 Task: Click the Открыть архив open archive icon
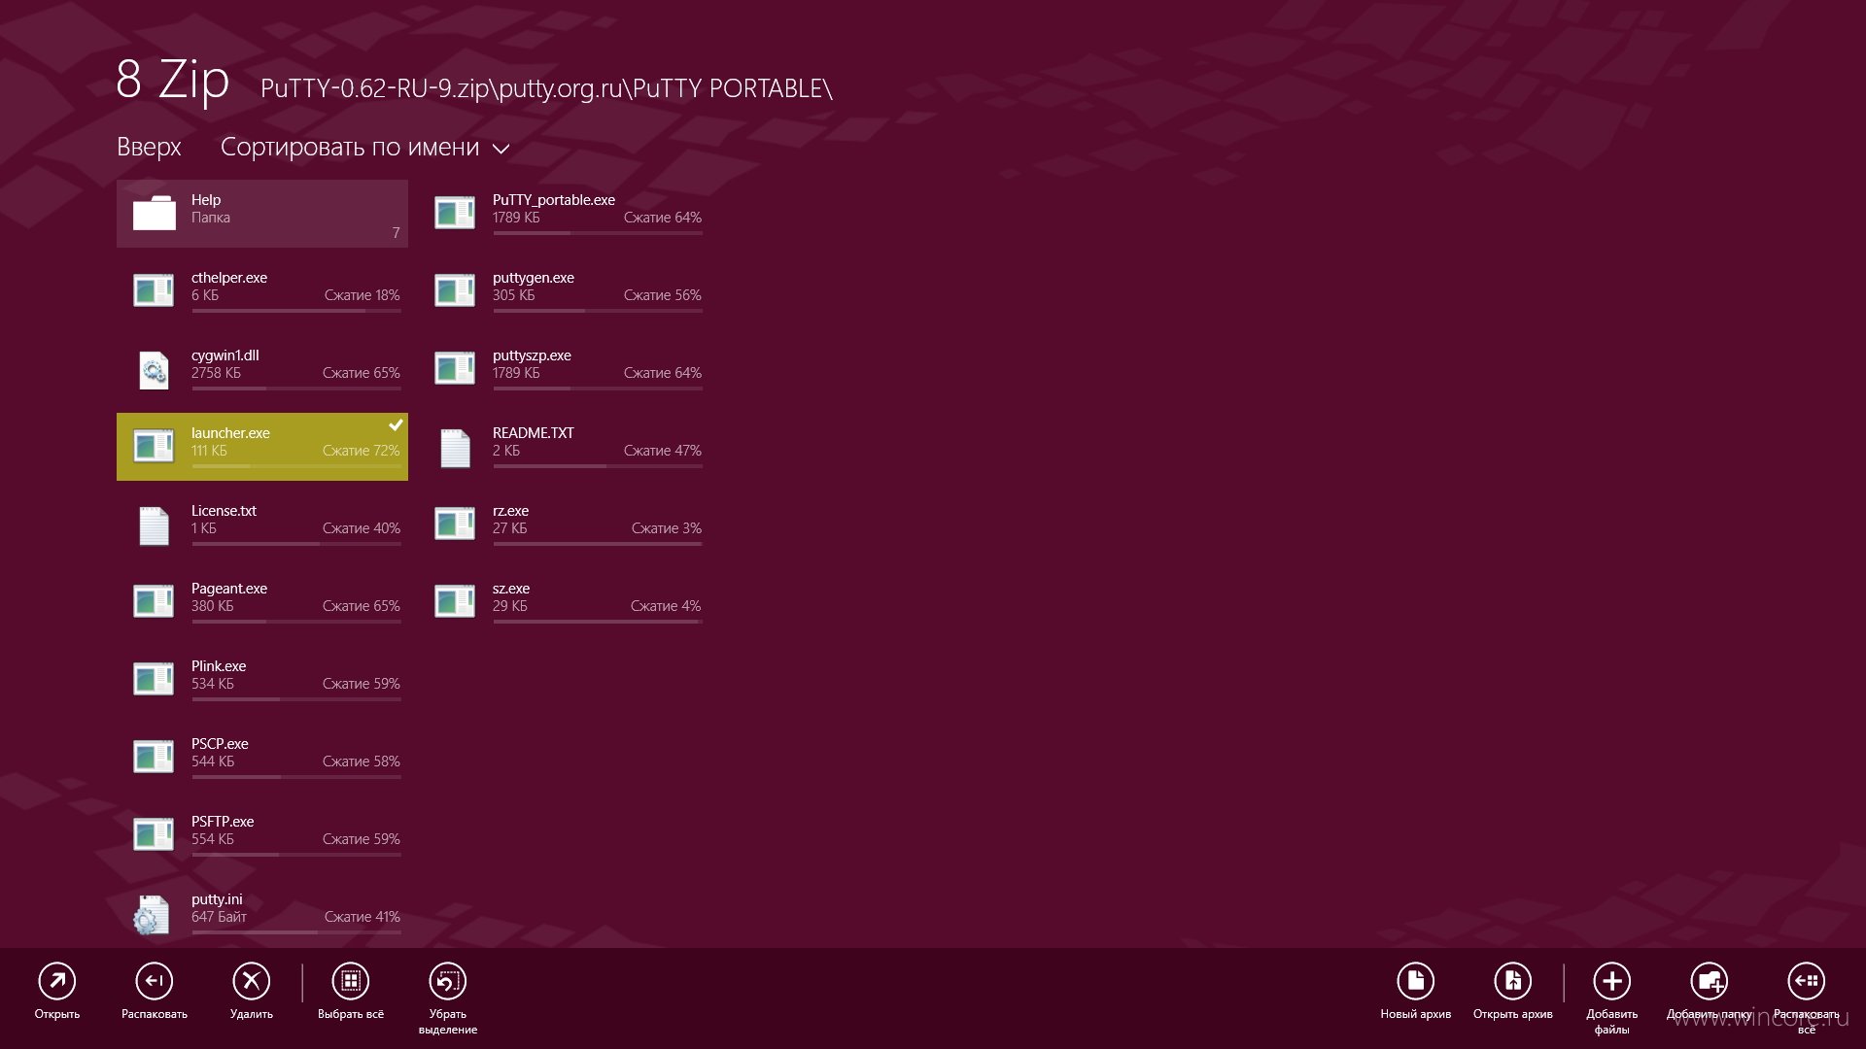click(1513, 981)
